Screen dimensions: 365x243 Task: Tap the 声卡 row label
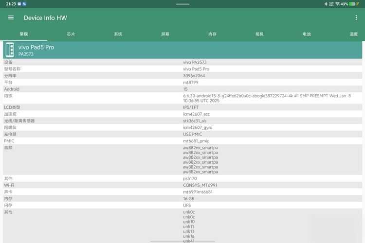[8, 192]
